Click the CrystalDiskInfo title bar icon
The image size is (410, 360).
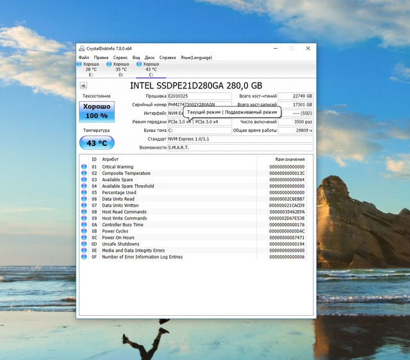pos(82,49)
